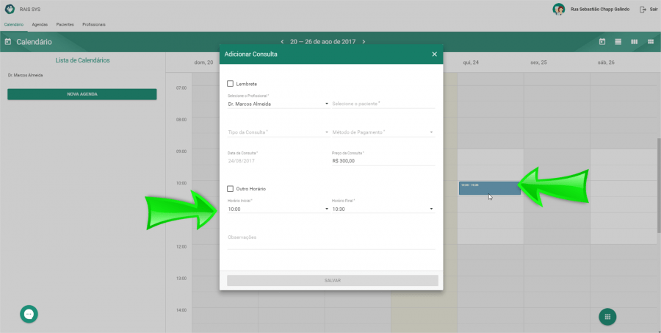This screenshot has height=333, width=661.
Task: Switch to month grid view icon
Action: (651, 41)
